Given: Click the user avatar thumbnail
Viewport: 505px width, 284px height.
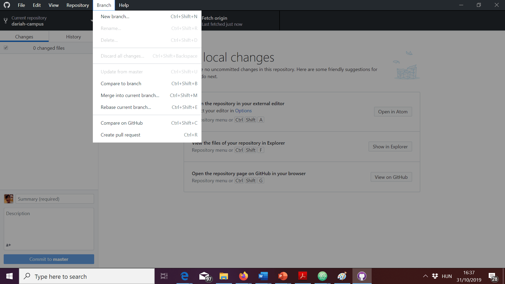Looking at the screenshot, I should 9,199.
